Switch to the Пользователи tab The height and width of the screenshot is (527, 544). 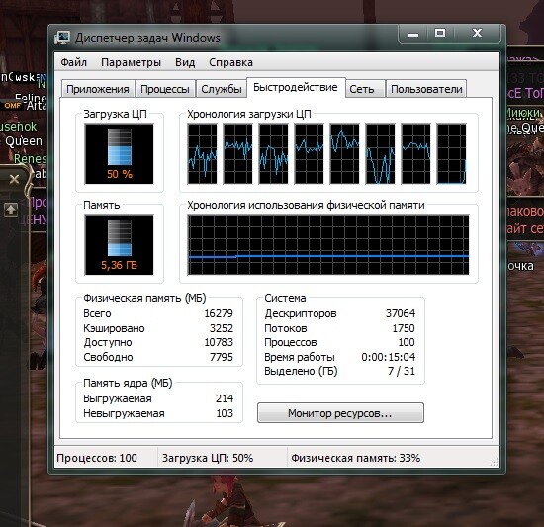pos(426,89)
